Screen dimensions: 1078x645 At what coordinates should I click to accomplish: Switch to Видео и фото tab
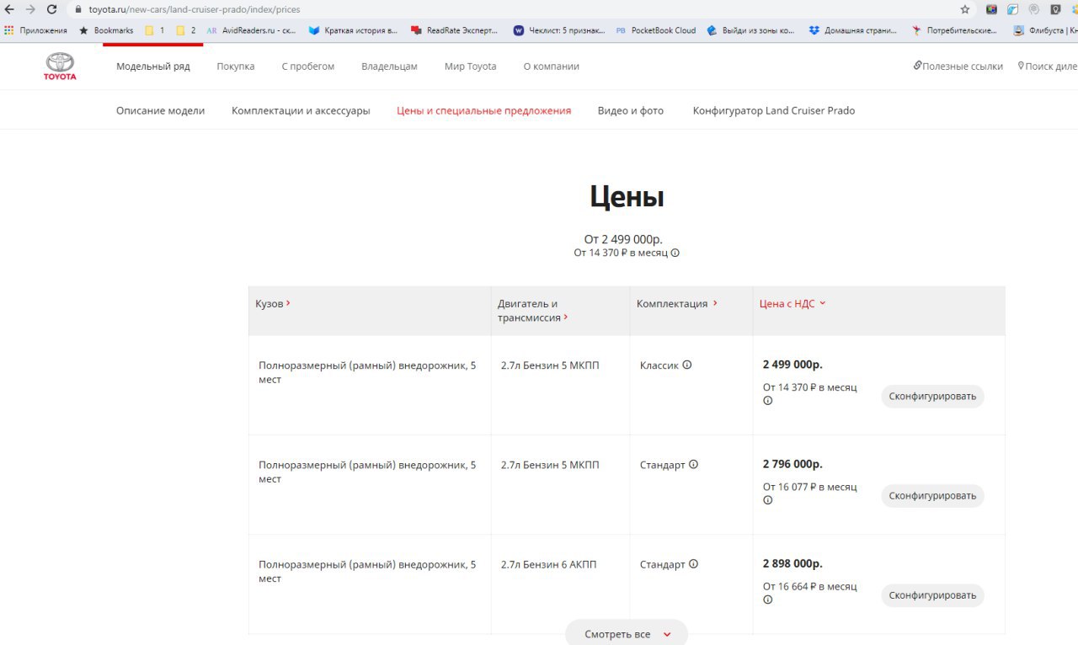(x=631, y=110)
